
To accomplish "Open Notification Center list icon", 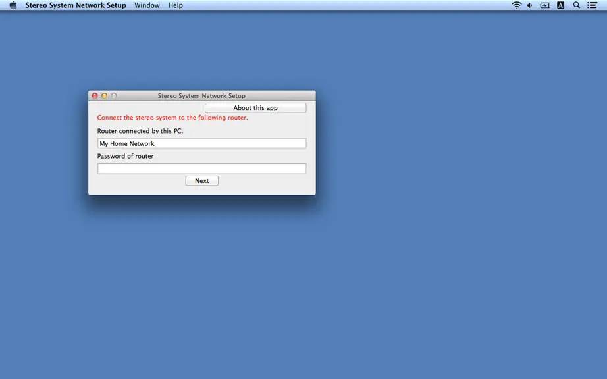I will pos(592,5).
